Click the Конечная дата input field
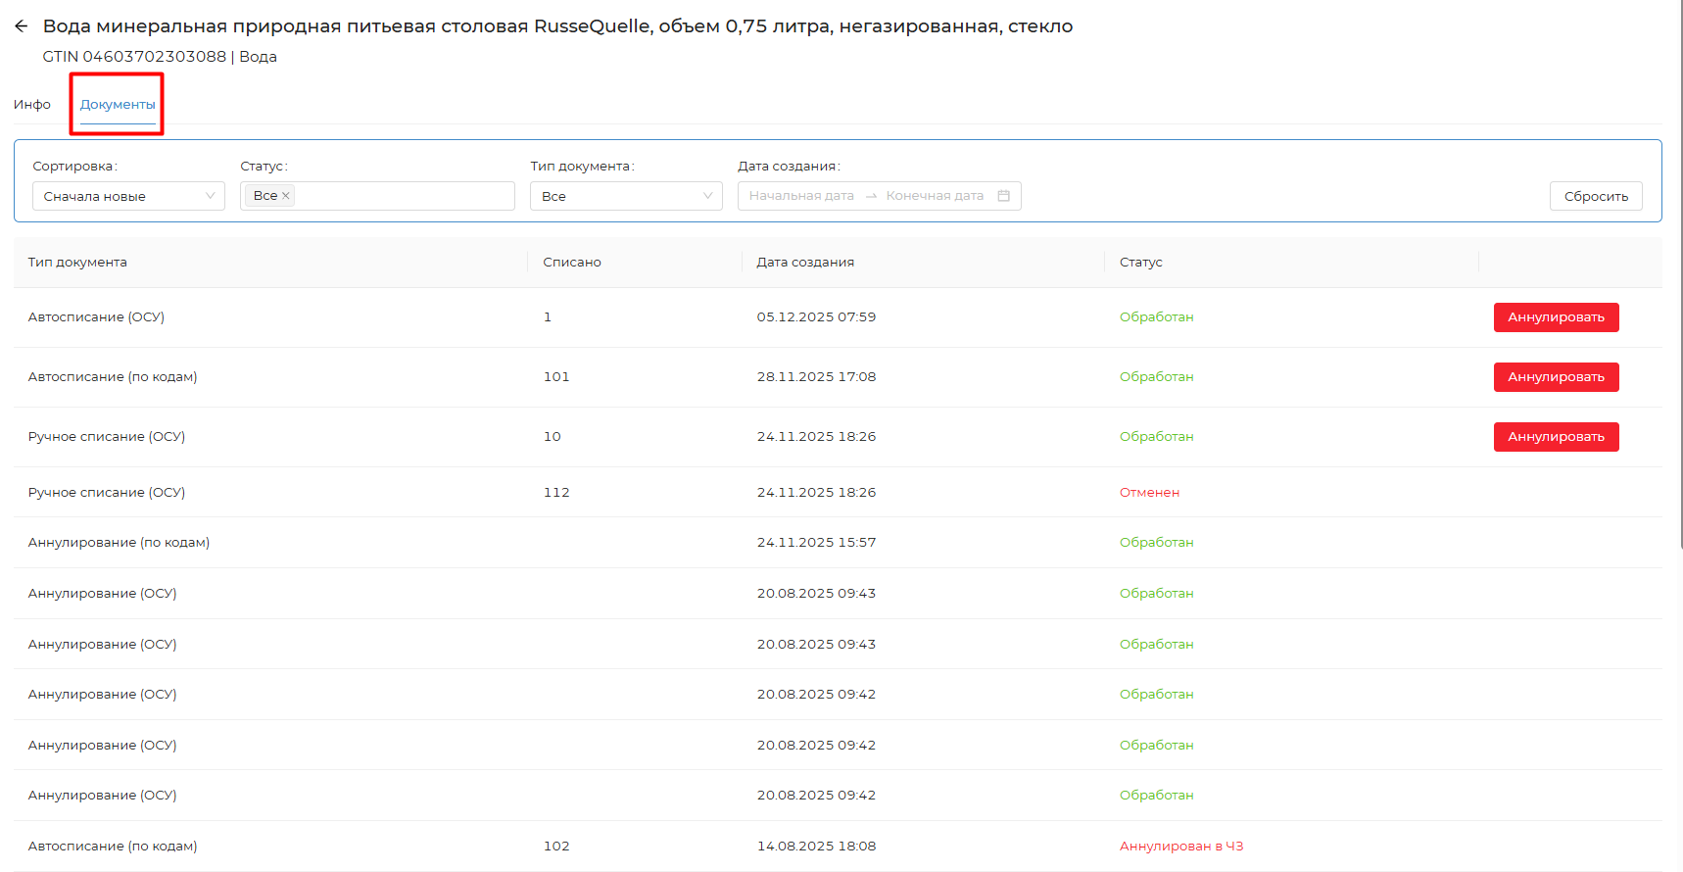The height and width of the screenshot is (872, 1683). pos(934,196)
